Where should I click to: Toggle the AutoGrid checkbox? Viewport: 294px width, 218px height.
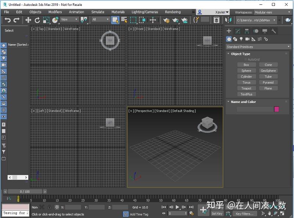[x=245, y=59]
